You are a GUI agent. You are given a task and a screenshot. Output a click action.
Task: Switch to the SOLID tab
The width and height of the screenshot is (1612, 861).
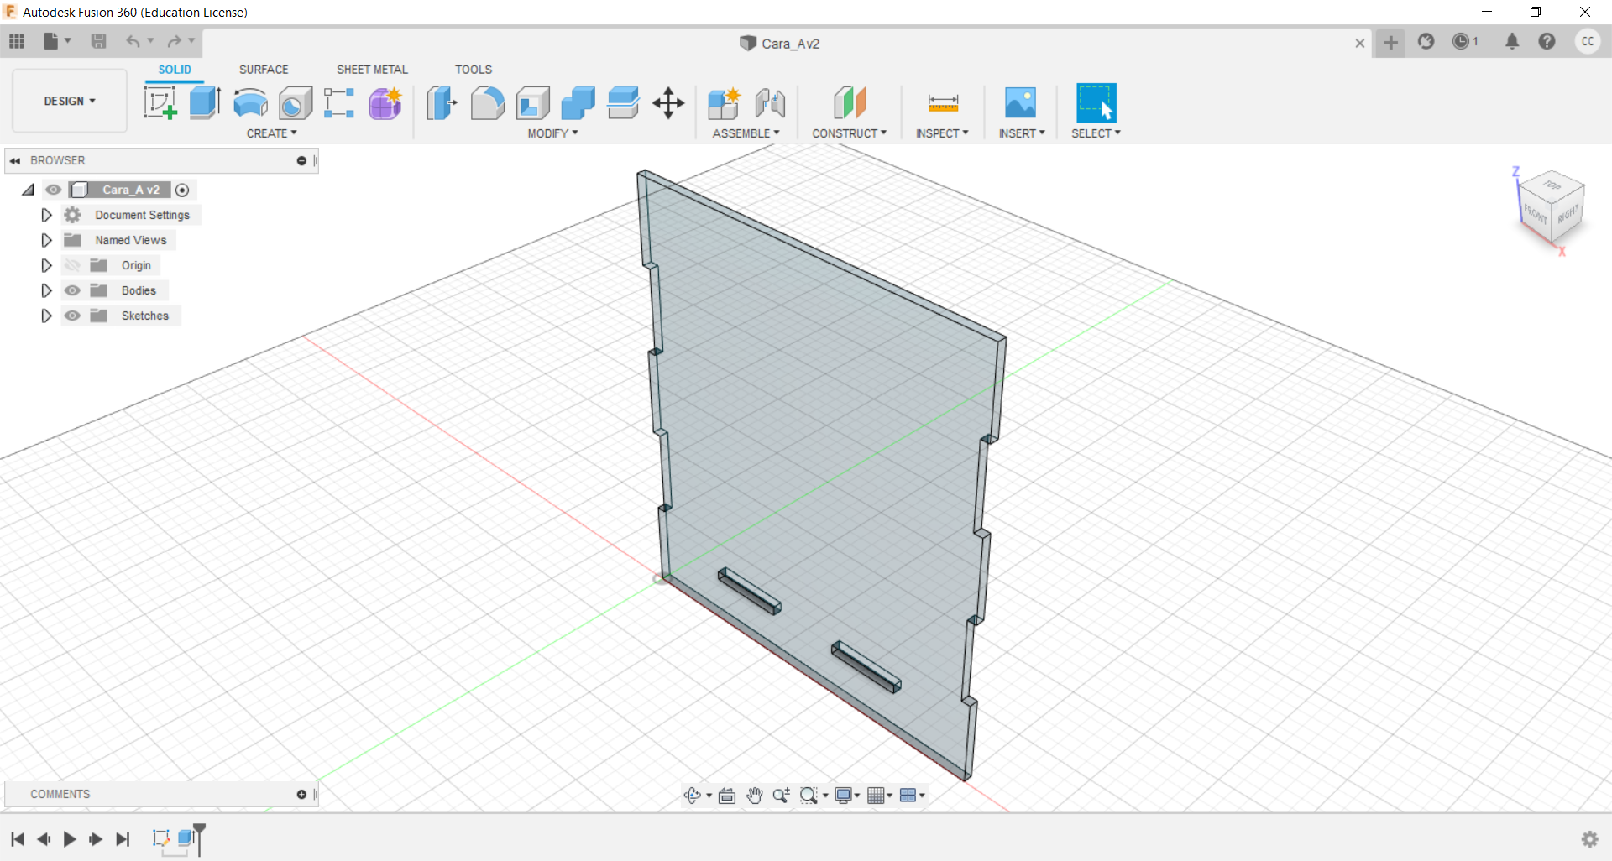(175, 70)
